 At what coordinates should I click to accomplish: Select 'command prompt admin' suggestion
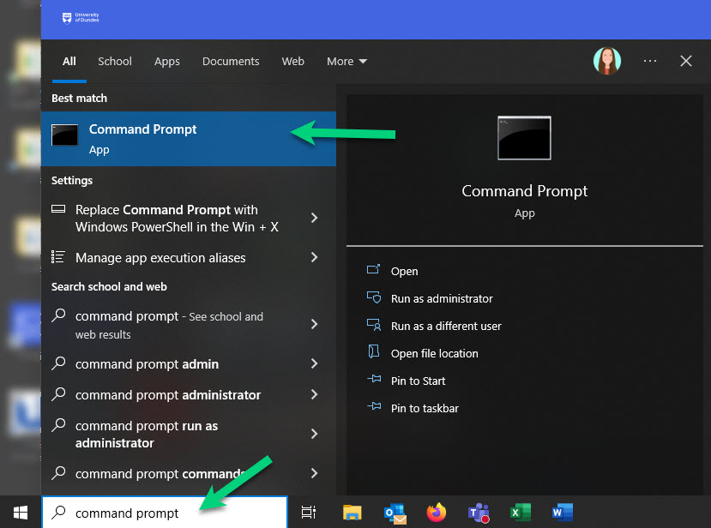click(x=147, y=364)
